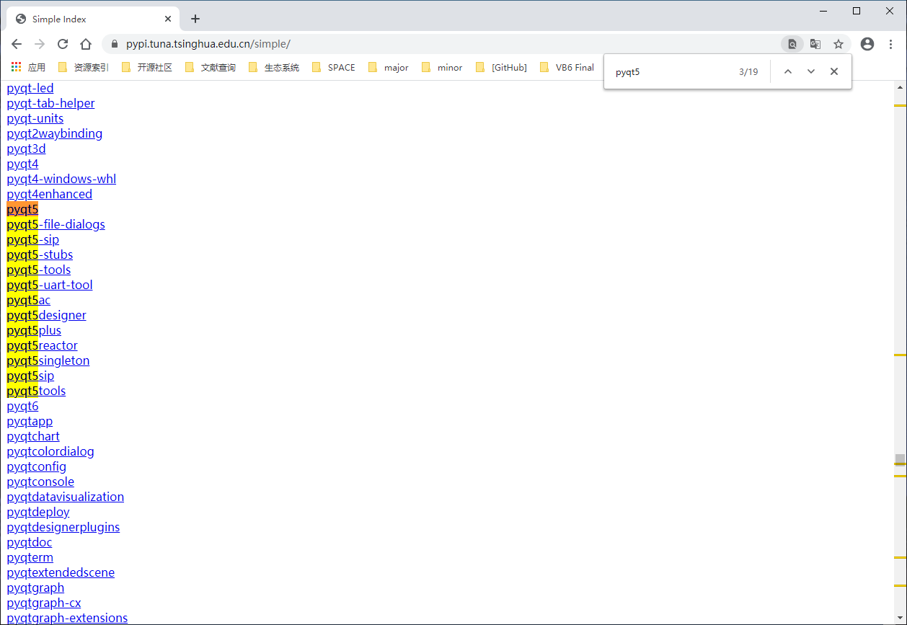Reload the current page
907x625 pixels.
tap(62, 44)
